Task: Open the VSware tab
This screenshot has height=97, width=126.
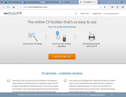Action: point(69,2)
